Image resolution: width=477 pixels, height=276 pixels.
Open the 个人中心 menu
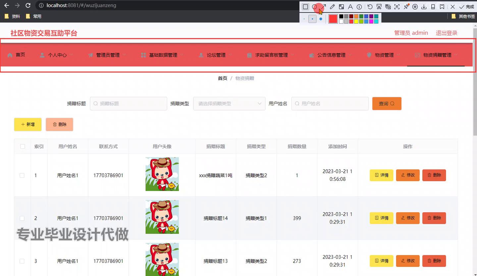click(x=57, y=55)
